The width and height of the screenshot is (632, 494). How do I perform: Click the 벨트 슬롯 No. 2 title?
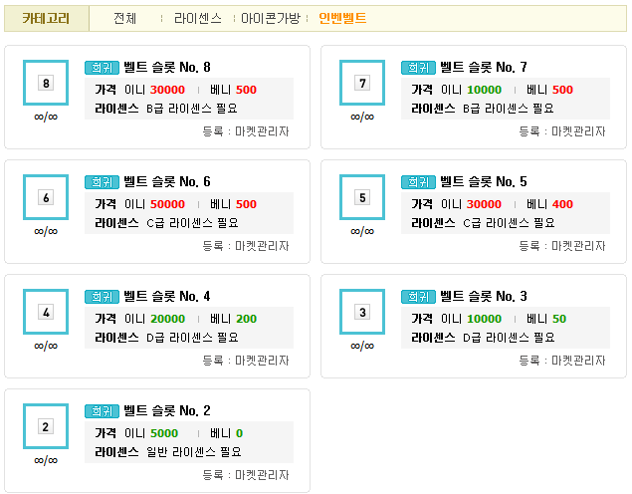tap(168, 411)
